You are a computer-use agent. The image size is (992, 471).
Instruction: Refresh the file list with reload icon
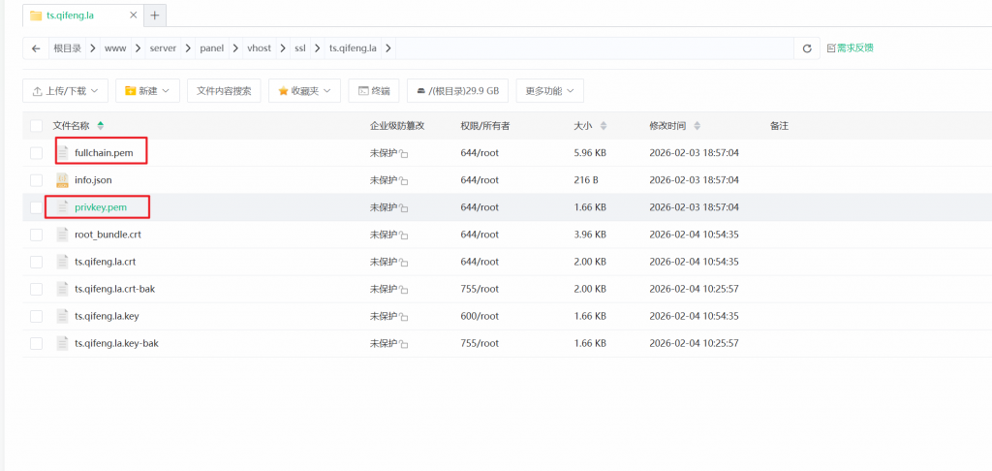[807, 48]
